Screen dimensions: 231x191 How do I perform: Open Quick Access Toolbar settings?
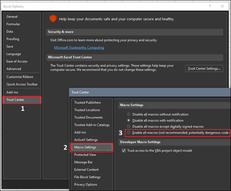tap(22, 84)
